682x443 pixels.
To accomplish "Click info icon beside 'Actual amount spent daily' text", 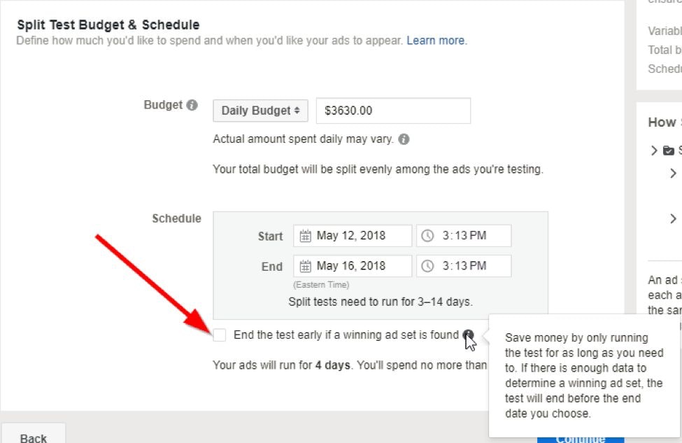I will [404, 139].
